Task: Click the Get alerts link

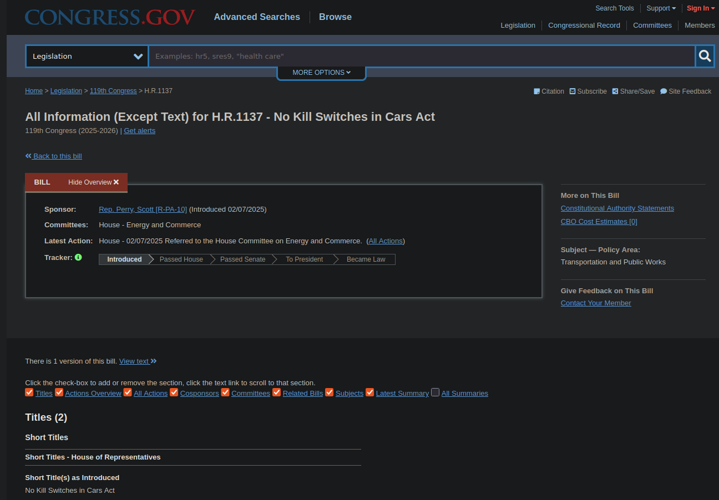Action: pos(140,131)
